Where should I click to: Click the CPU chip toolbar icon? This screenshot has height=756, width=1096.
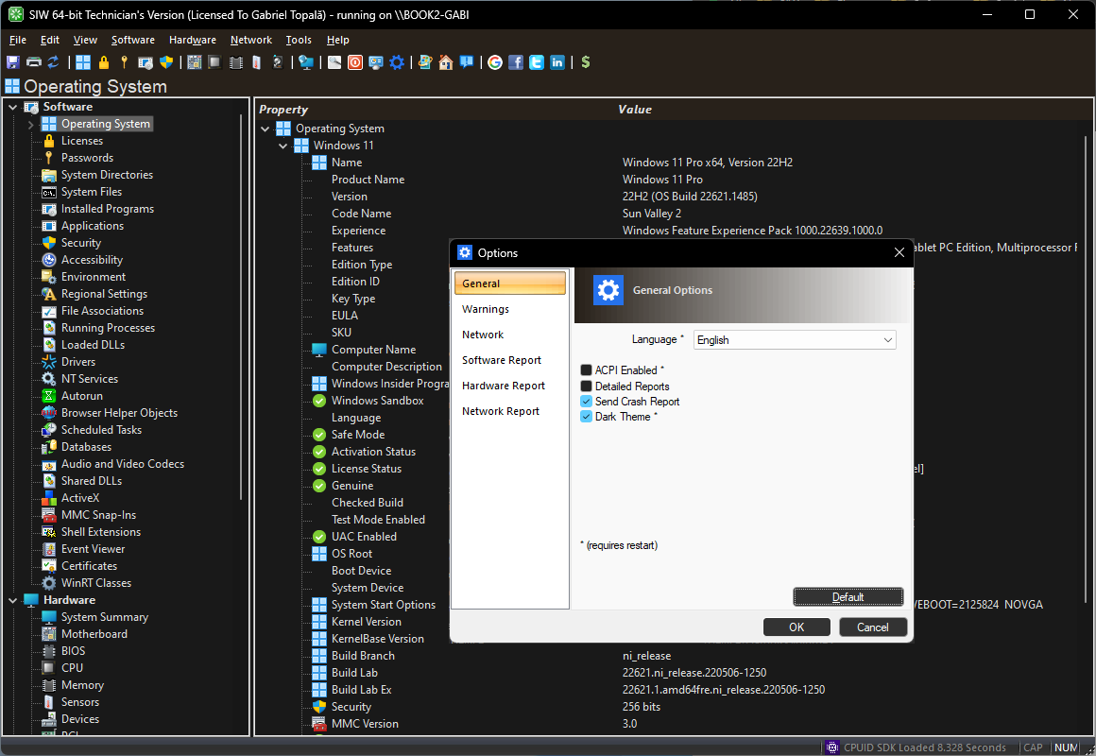(215, 62)
